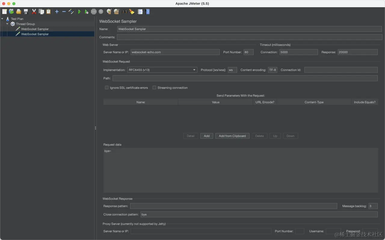
Task: Click the split pane divider handle
Action: tap(96, 128)
